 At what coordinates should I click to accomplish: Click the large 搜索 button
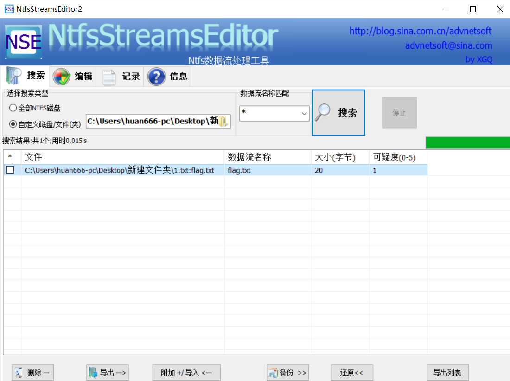pyautogui.click(x=338, y=113)
